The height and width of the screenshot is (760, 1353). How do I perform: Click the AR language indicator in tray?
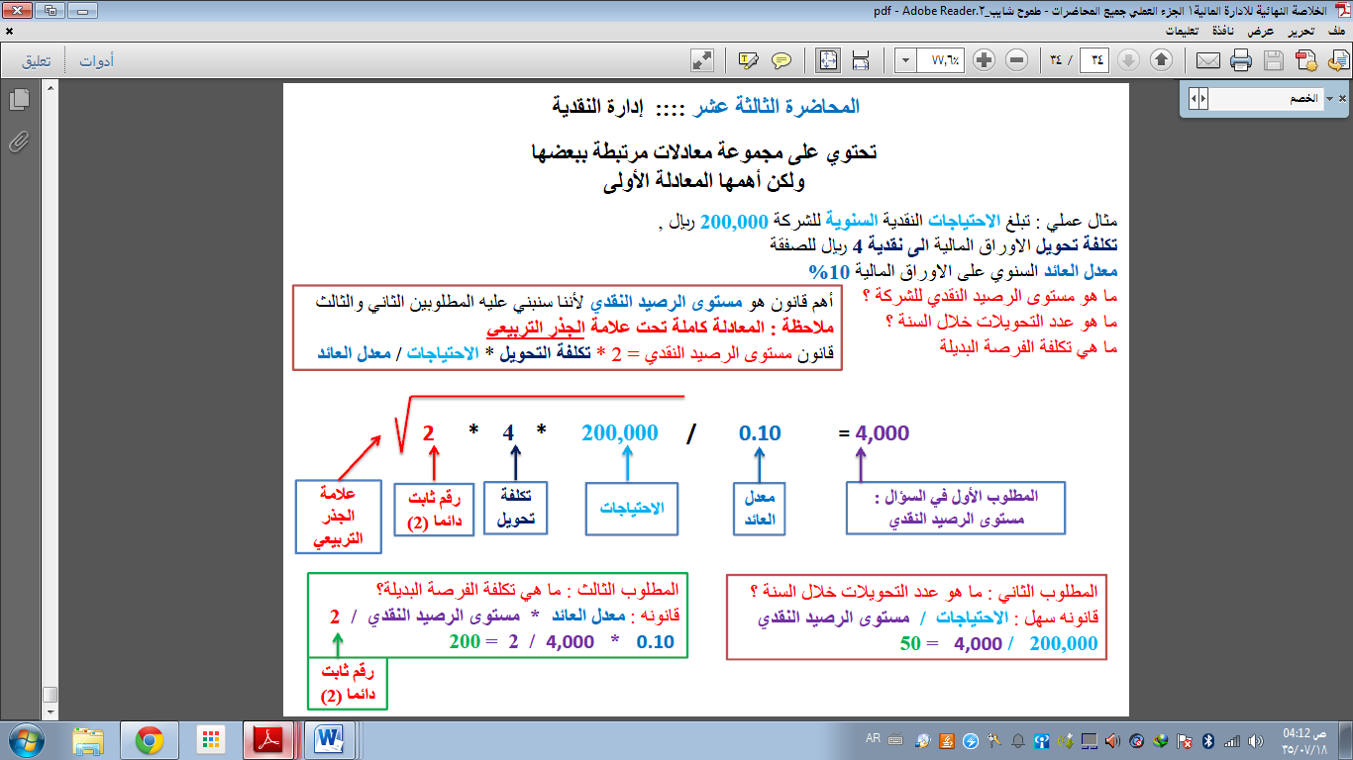click(x=874, y=740)
